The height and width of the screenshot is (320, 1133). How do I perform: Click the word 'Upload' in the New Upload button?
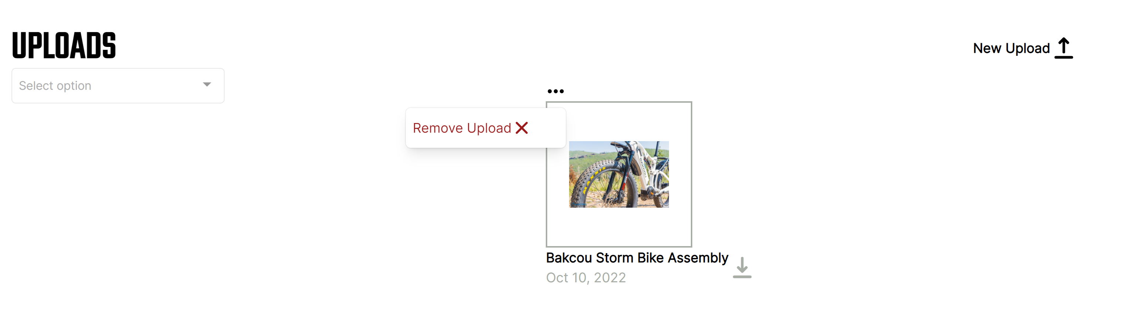click(1028, 48)
